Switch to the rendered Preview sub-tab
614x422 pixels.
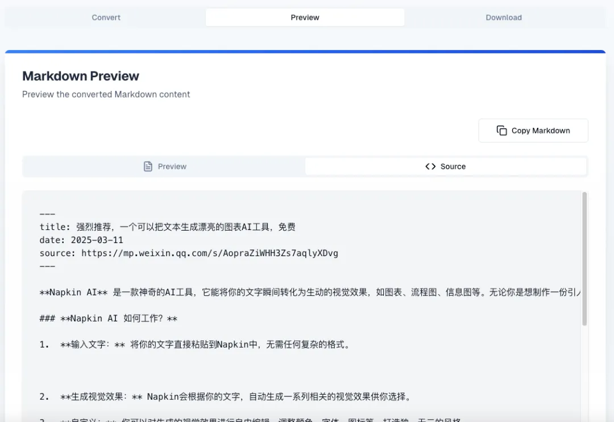point(164,166)
